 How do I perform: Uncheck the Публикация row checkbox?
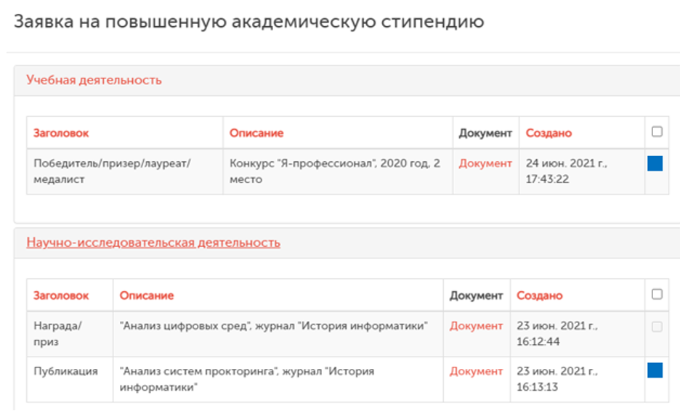tap(655, 371)
